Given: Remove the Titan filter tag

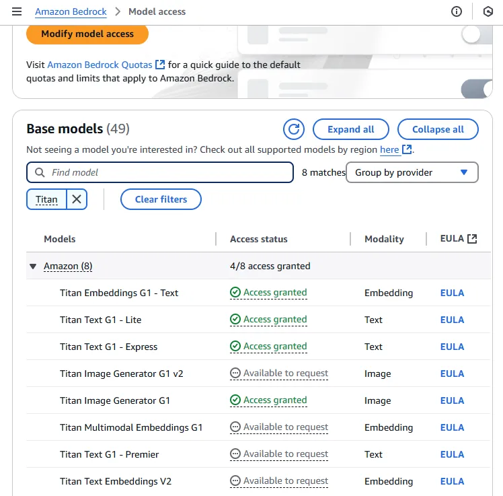Looking at the screenshot, I should point(77,199).
